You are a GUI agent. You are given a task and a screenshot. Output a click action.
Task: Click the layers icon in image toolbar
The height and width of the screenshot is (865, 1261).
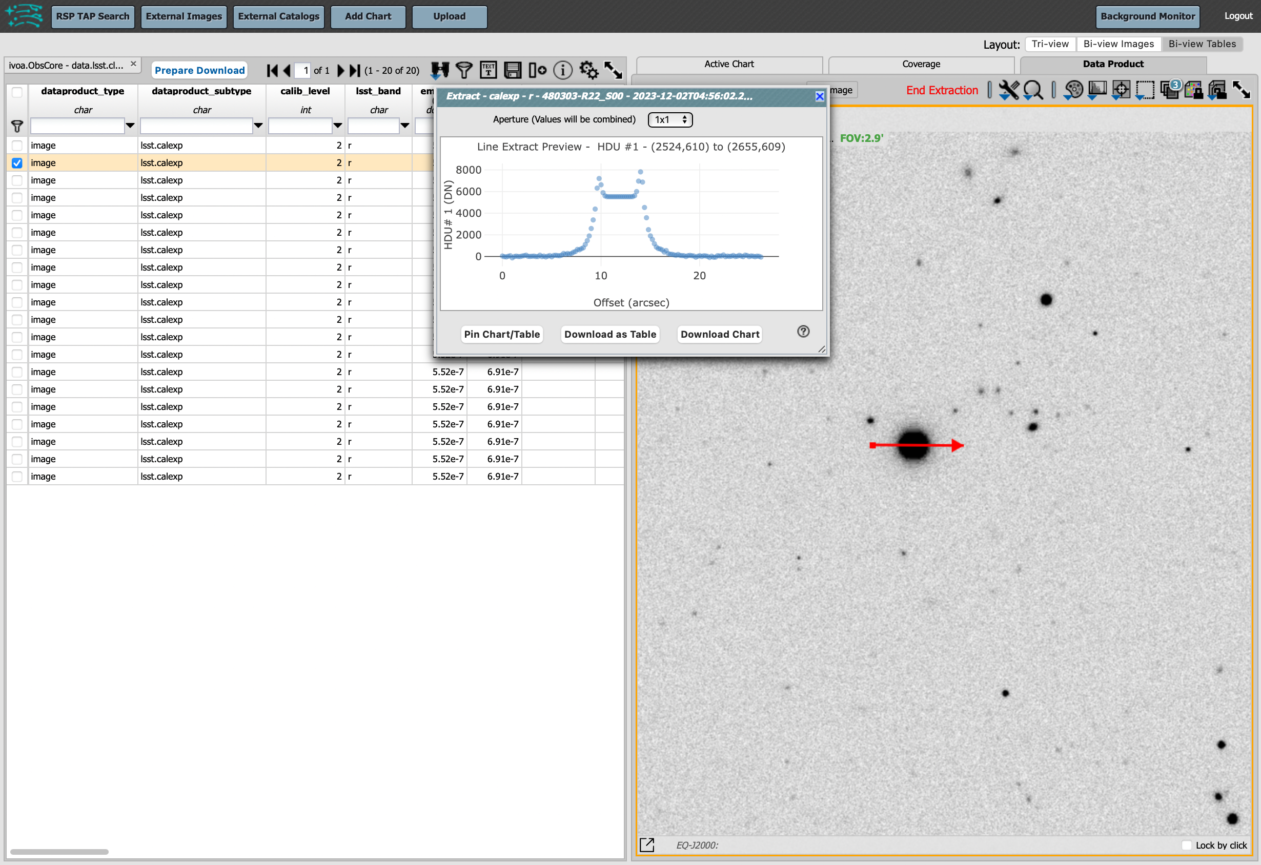[x=1173, y=90]
